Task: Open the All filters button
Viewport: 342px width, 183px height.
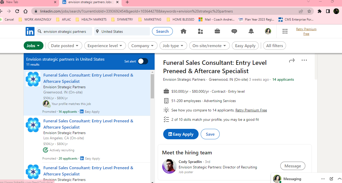Action: [275, 46]
